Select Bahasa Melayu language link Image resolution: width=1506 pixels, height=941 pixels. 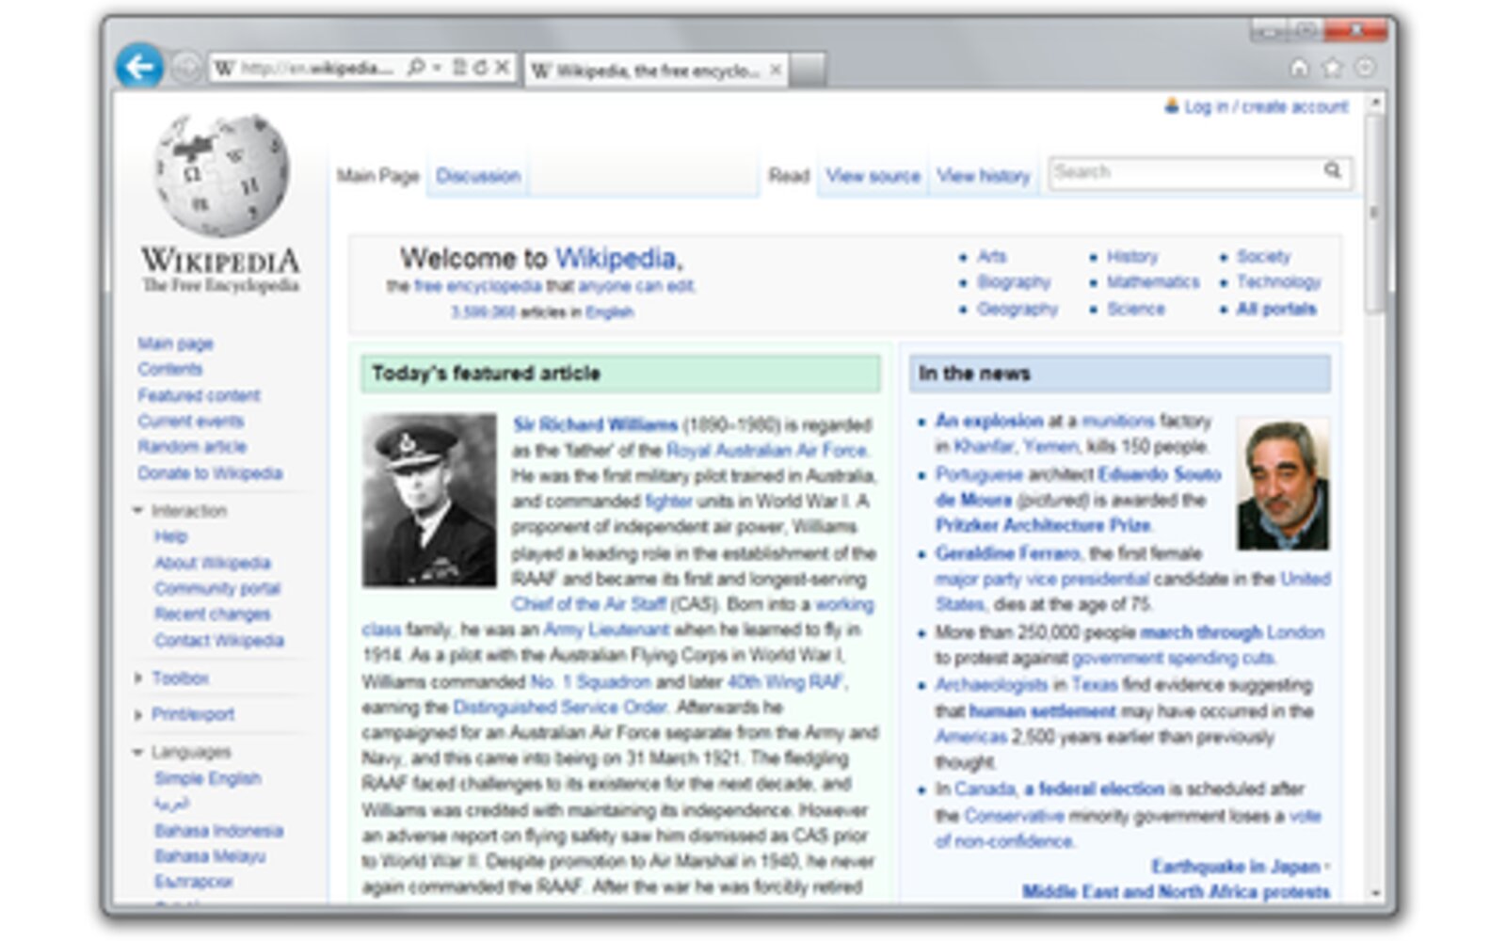coord(210,856)
